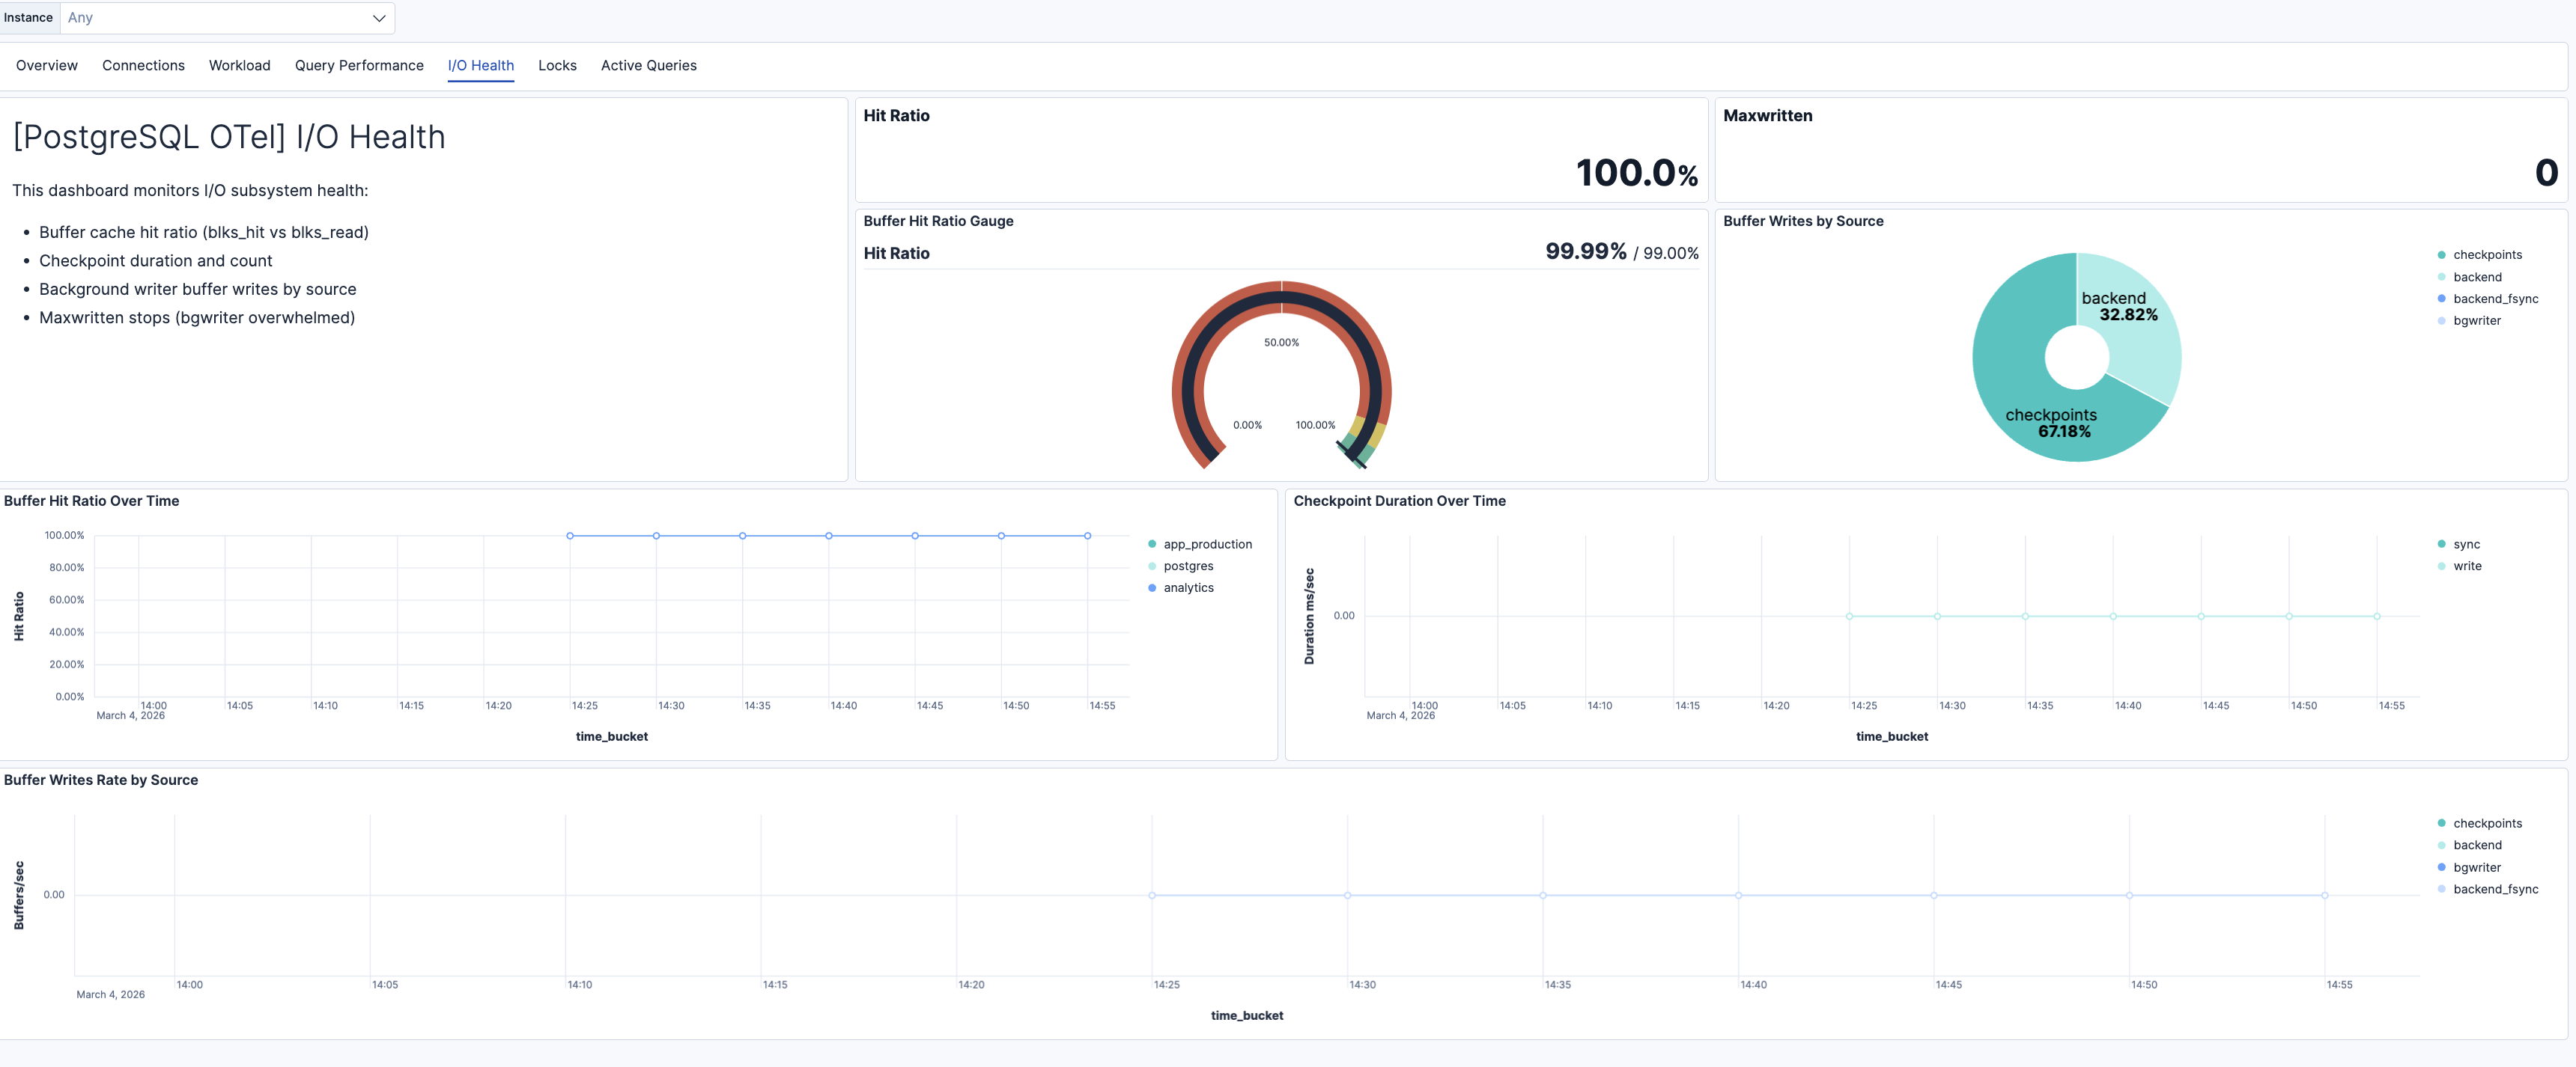This screenshot has height=1067, width=2576.
Task: Go to the Active Queries tab
Action: [648, 65]
